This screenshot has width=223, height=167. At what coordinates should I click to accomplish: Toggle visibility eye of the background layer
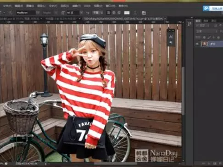click(x=197, y=44)
